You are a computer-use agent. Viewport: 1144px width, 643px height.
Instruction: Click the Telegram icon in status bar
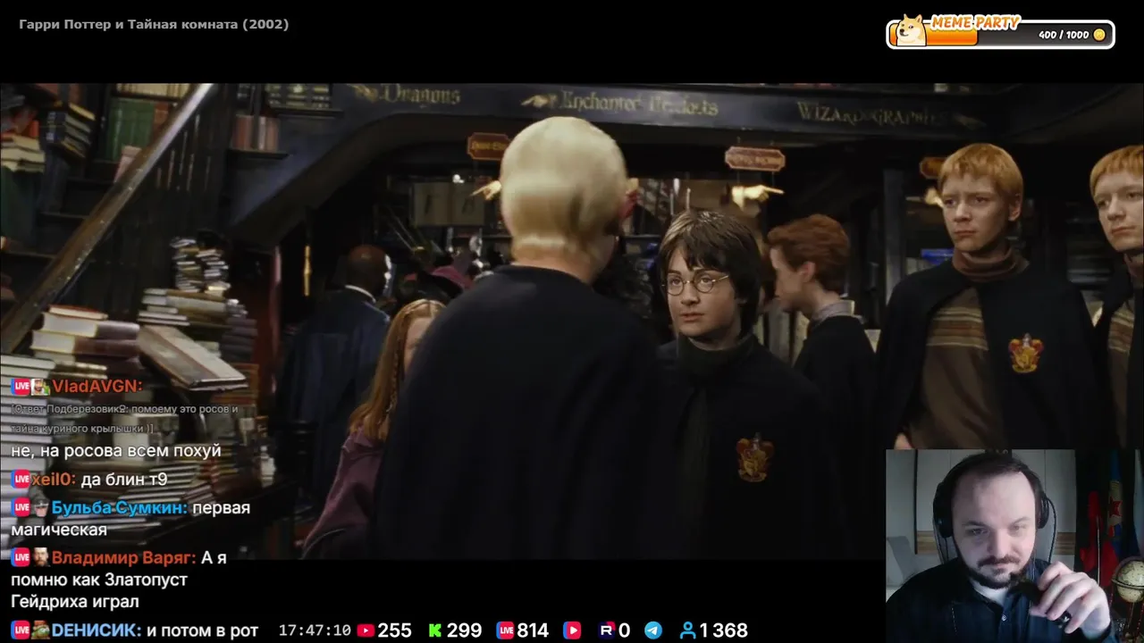click(x=653, y=630)
